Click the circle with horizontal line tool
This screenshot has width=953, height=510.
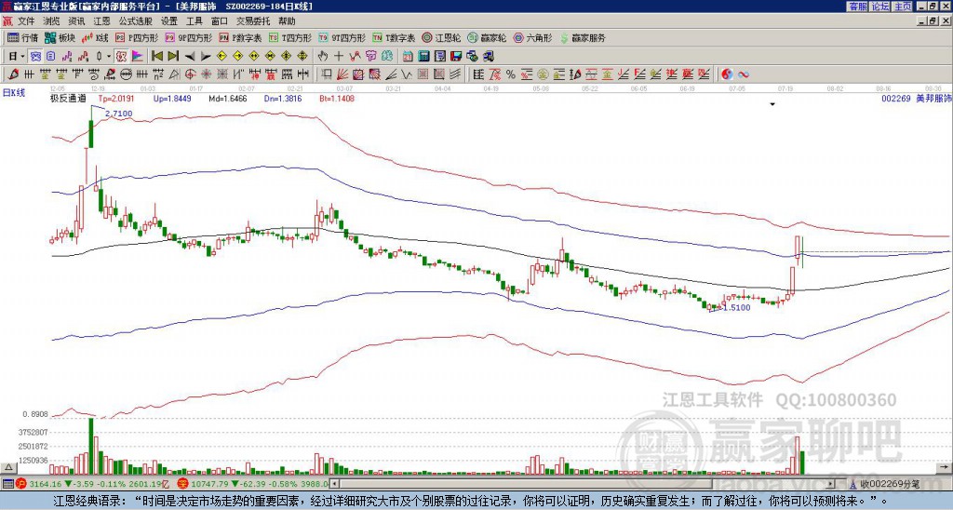click(x=126, y=74)
